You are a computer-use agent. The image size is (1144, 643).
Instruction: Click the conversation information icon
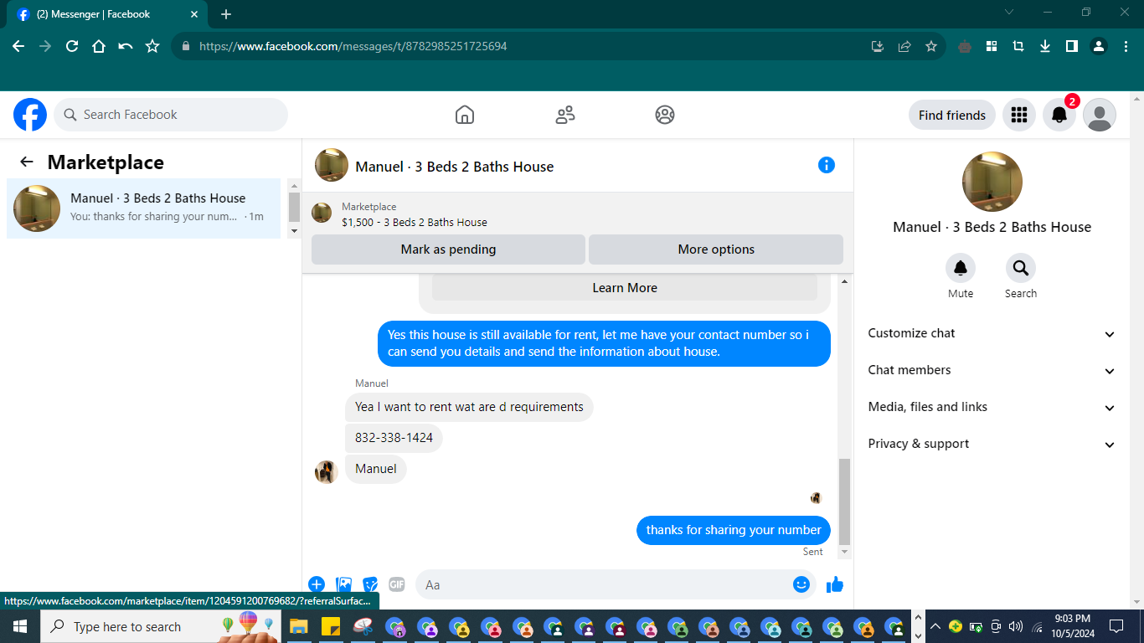[827, 165]
